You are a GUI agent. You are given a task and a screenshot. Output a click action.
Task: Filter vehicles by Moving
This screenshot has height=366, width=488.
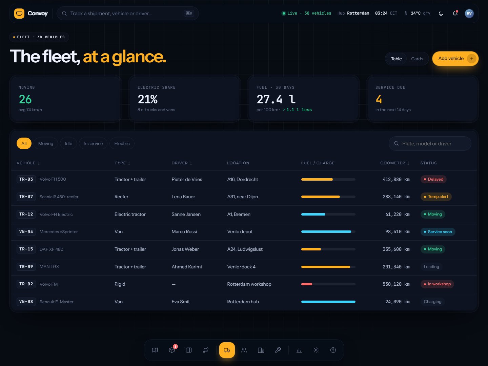click(46, 144)
